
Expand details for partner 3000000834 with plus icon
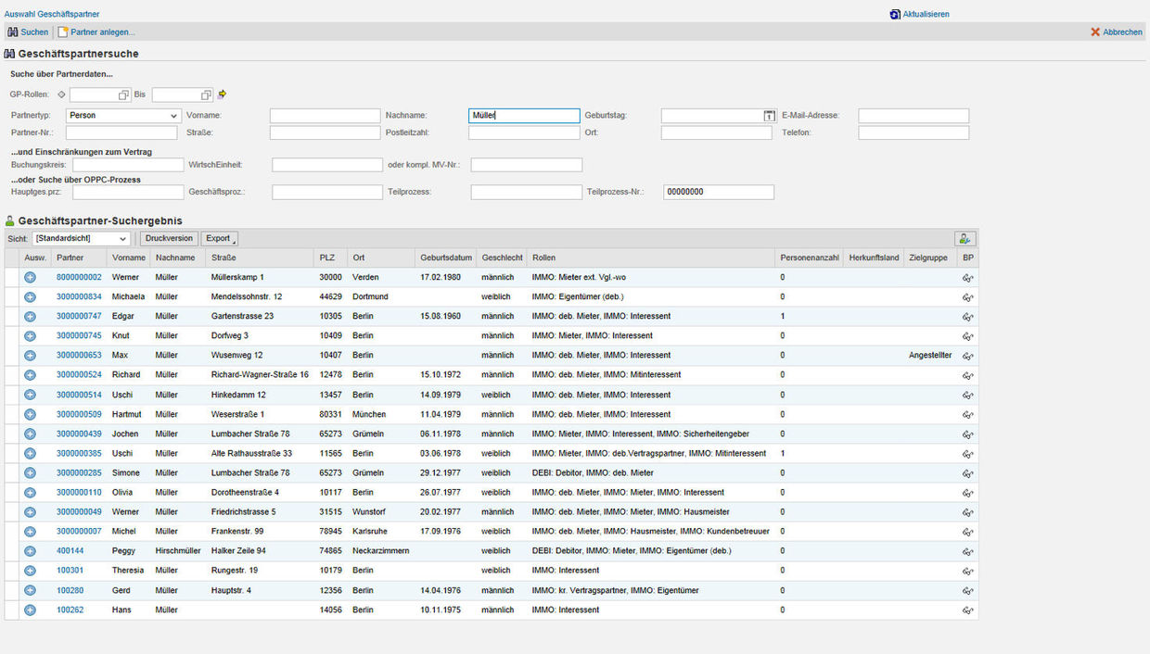click(29, 296)
